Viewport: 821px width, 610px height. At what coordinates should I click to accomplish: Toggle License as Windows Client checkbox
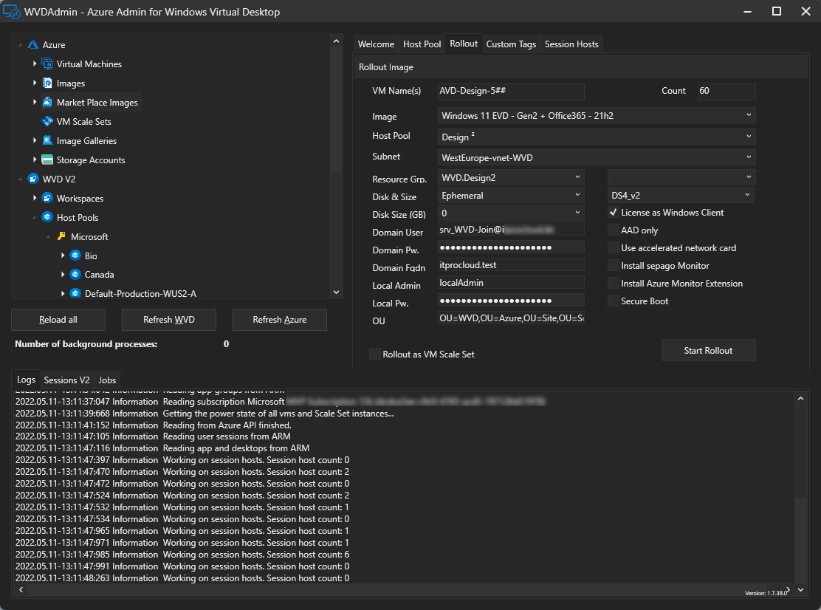613,213
